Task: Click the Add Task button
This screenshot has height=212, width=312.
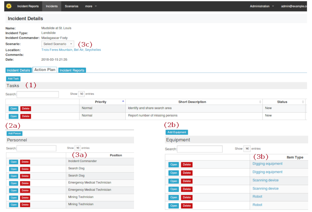Action: pyautogui.click(x=13, y=79)
